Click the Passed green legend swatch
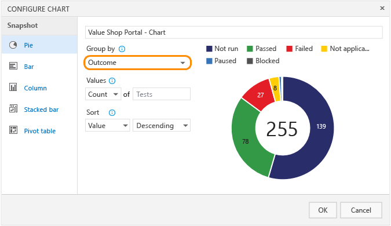 [250, 49]
